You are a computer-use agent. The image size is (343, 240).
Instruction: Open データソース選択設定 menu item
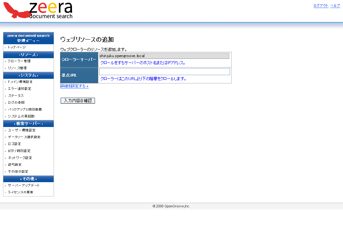coord(24,137)
